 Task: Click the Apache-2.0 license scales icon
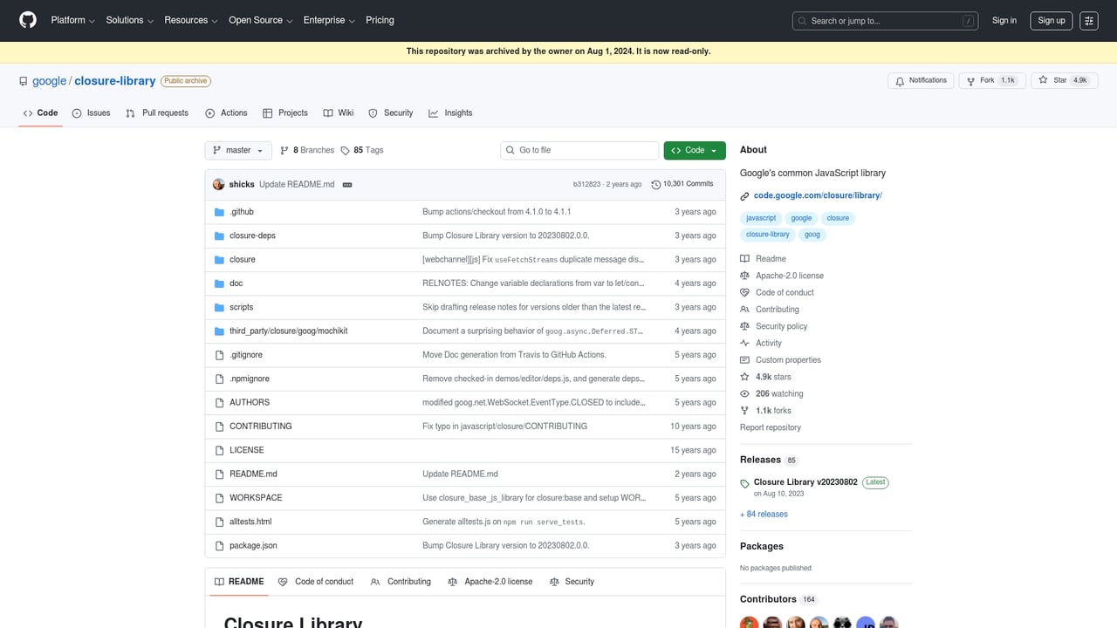(747, 276)
